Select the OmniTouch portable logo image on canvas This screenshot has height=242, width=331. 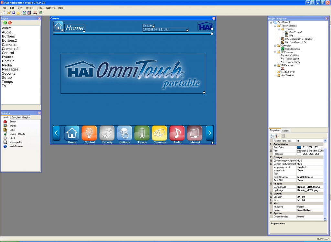pos(133,74)
